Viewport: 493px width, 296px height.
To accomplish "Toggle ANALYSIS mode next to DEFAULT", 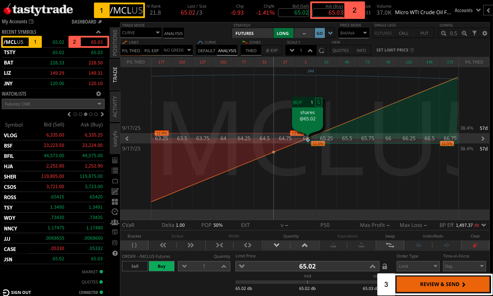I will coord(227,50).
